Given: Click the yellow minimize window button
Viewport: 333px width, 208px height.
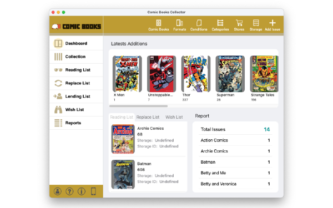Looking at the screenshot, I should point(58,12).
